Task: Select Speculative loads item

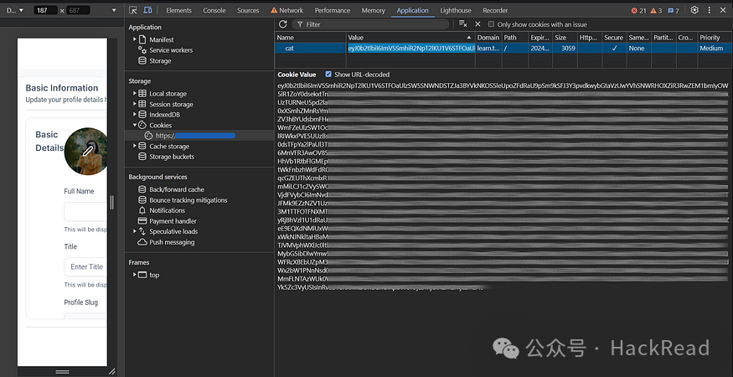Action: point(173,231)
